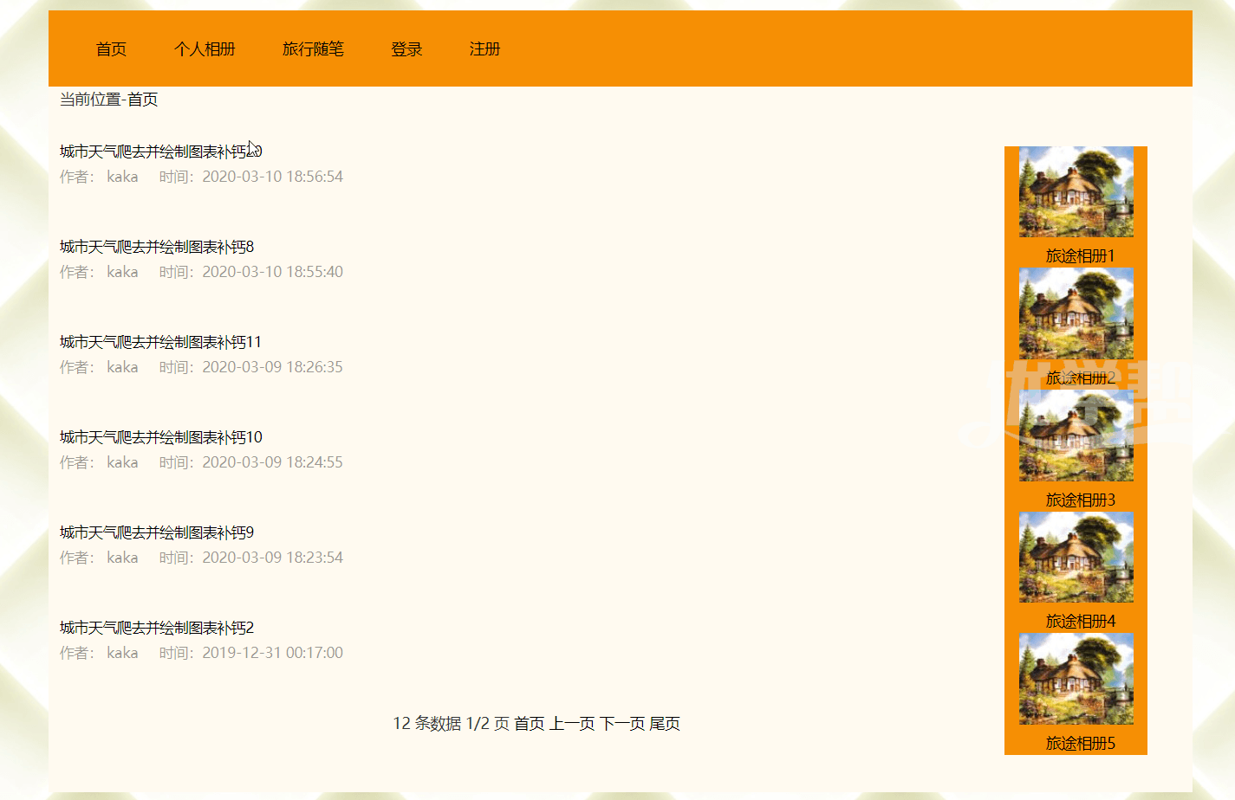1235x800 pixels.
Task: Click the 登录 link in the header
Action: tap(406, 49)
